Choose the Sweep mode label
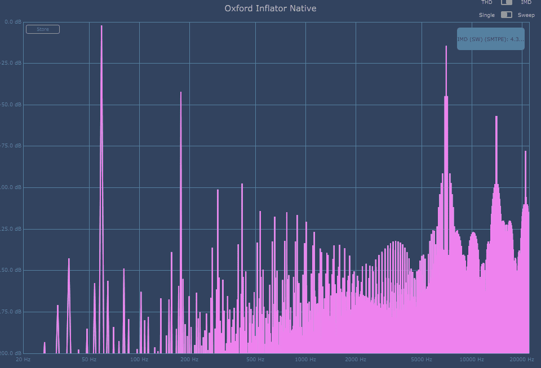The width and height of the screenshot is (541, 368). point(526,15)
